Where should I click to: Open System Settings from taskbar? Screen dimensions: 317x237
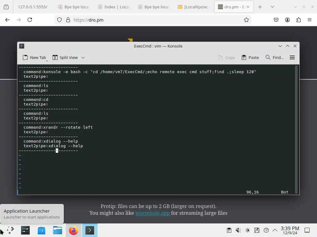pyautogui.click(x=25, y=230)
